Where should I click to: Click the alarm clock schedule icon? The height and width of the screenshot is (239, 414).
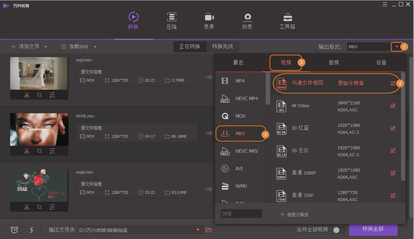(x=14, y=230)
